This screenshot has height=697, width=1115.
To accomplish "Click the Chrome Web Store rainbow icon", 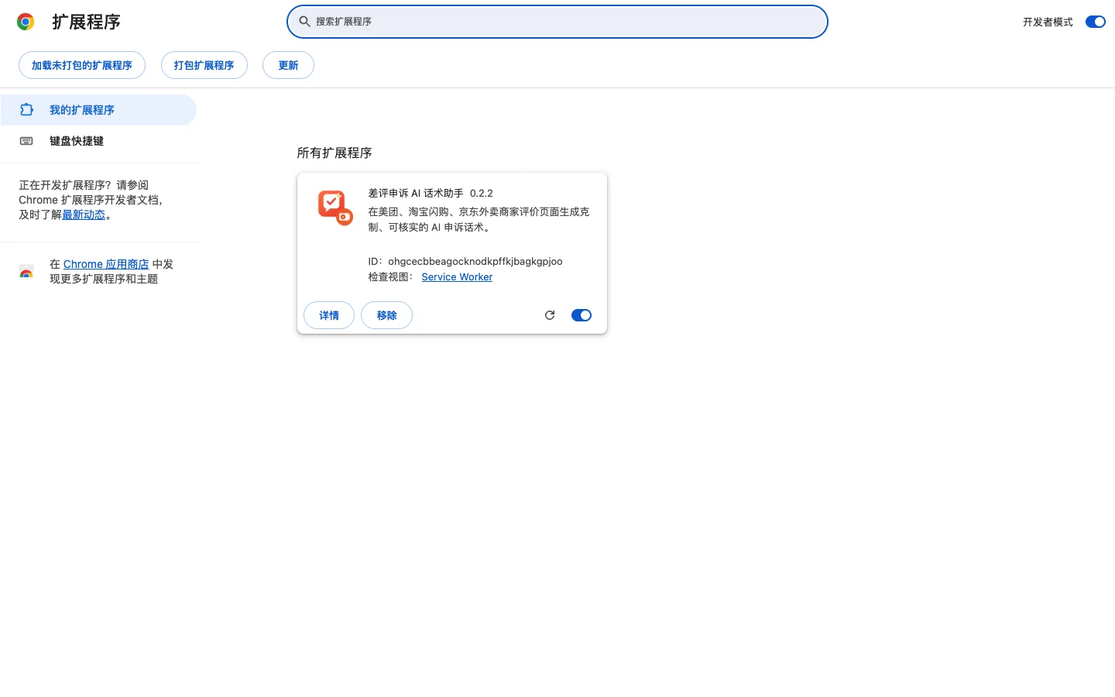I will coord(26,271).
